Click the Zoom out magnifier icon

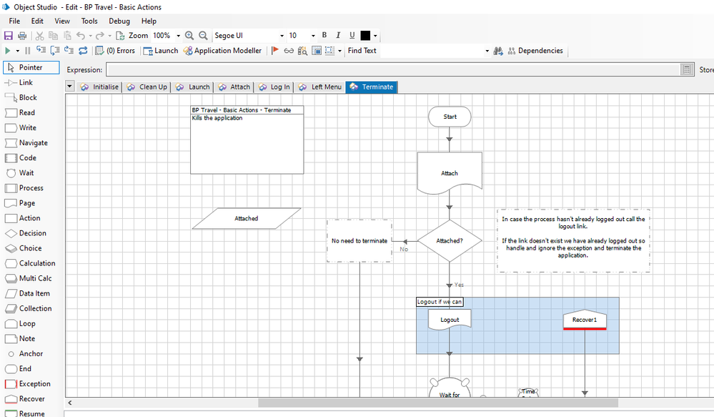[x=203, y=36]
